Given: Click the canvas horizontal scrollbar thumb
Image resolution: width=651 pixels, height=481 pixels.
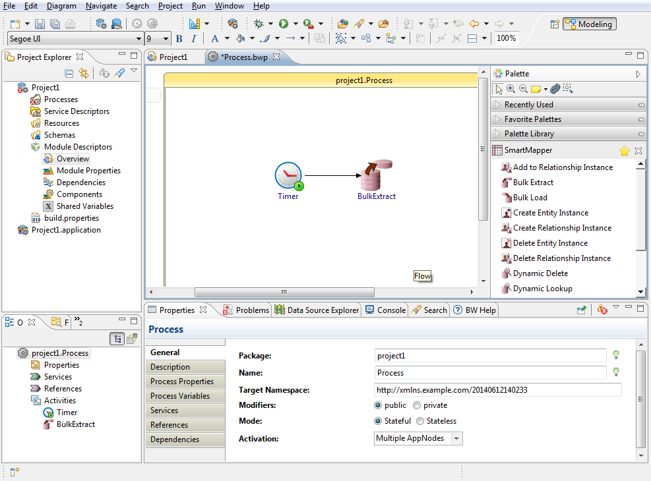Looking at the screenshot, I should tap(284, 292).
